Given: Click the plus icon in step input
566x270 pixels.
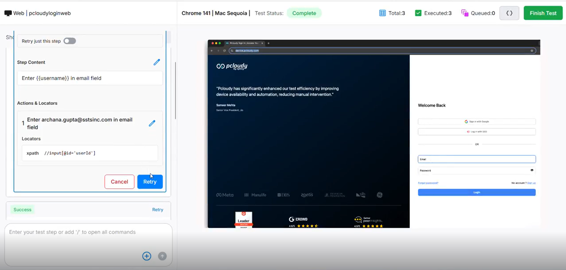Looking at the screenshot, I should (x=147, y=256).
